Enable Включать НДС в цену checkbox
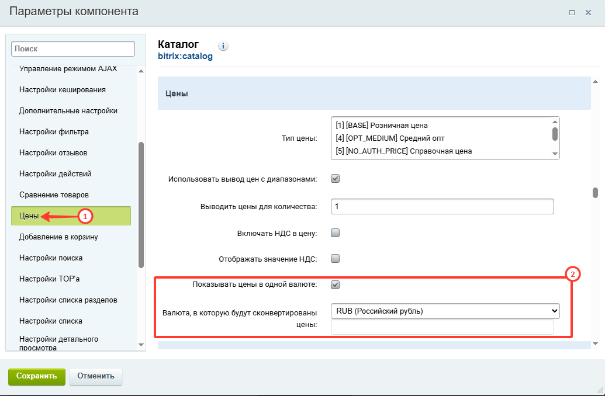 point(336,233)
